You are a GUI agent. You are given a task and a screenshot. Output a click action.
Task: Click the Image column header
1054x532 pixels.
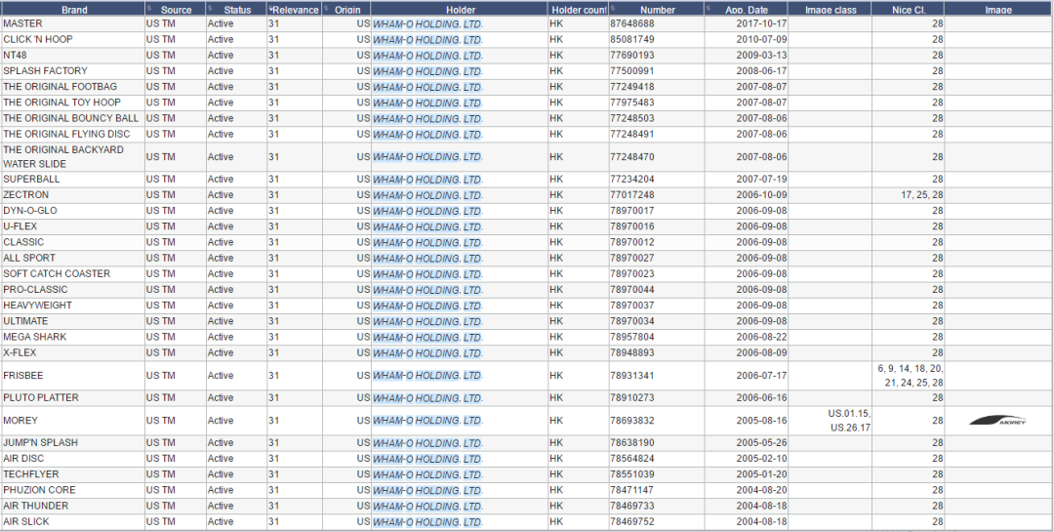(x=999, y=9)
